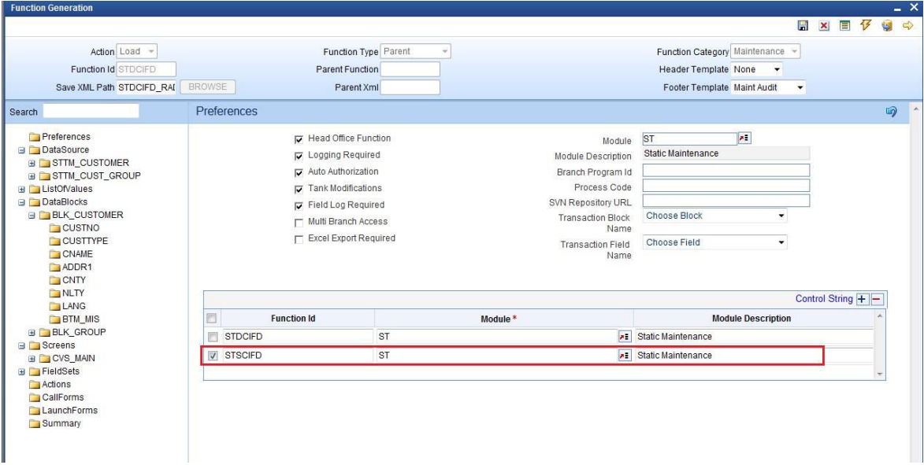
Task: Select the CUSTTYPE field node
Action: (x=79, y=241)
